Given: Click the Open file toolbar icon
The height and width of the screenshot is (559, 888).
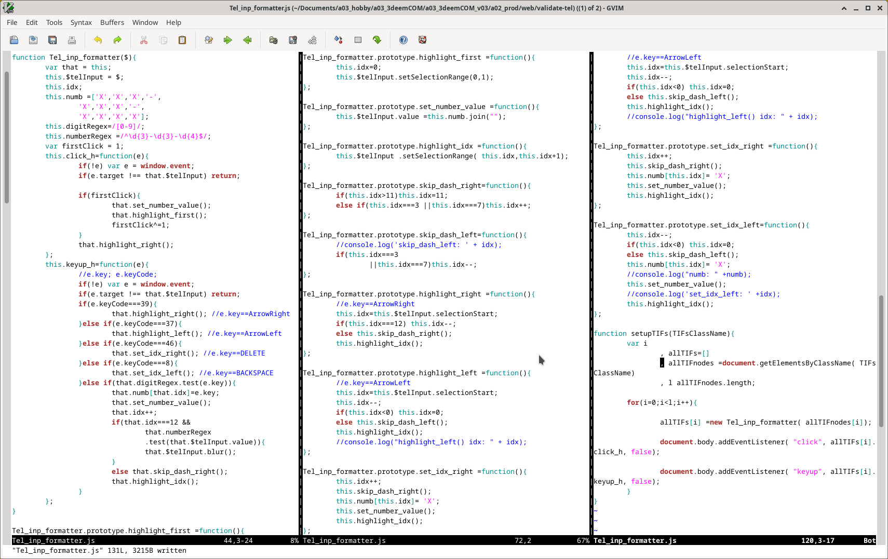Looking at the screenshot, I should [x=14, y=40].
